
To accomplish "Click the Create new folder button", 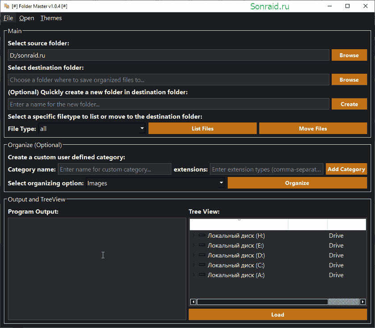I will (x=349, y=104).
